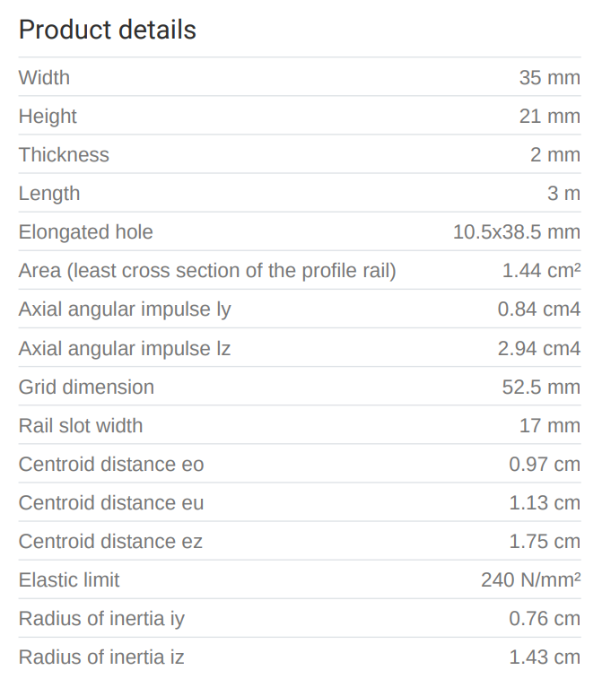This screenshot has height=679, width=602.
Task: Click the Grid dimension label
Action: [x=86, y=387]
